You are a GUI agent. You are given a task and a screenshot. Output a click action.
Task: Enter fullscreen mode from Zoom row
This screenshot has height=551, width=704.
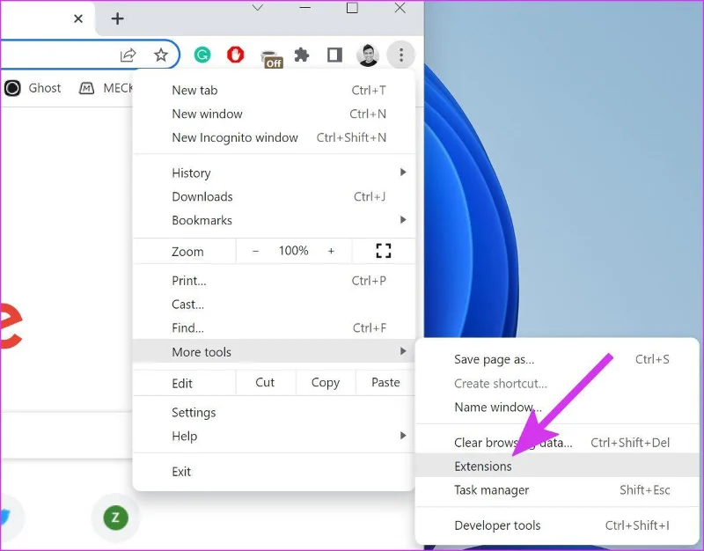tap(384, 251)
